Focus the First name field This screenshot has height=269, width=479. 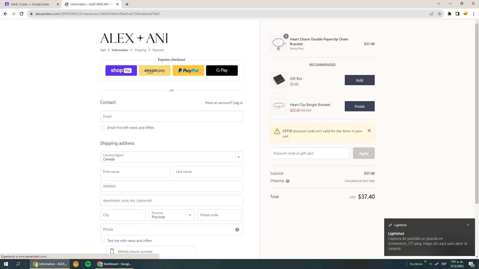point(135,171)
